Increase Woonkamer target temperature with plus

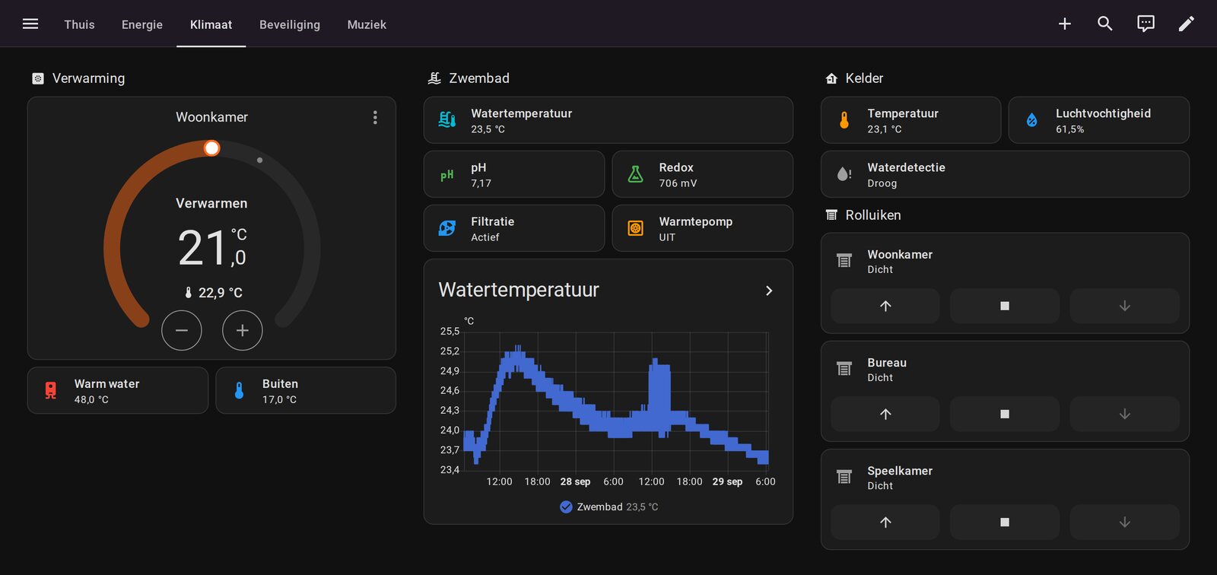point(243,330)
